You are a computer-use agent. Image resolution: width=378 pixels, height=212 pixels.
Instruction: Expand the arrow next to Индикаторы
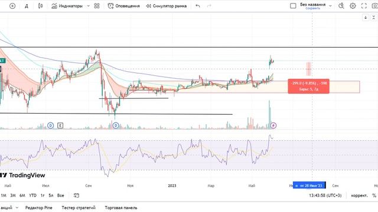(88, 6)
